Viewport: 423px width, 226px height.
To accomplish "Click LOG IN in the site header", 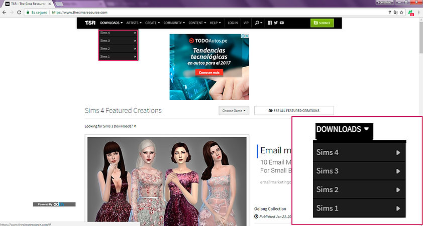I will click(x=233, y=23).
